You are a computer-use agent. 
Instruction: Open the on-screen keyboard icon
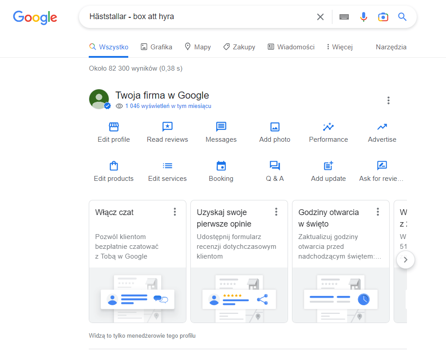[344, 17]
